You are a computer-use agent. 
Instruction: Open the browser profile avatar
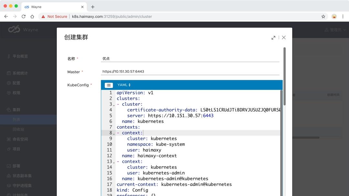coord(334,16)
